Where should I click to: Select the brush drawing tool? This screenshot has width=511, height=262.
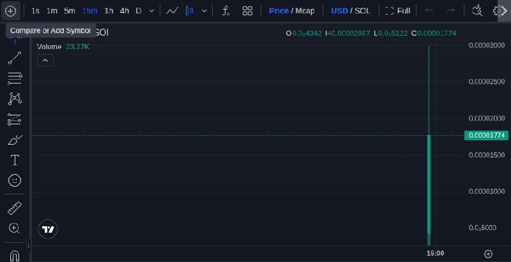pyautogui.click(x=15, y=140)
